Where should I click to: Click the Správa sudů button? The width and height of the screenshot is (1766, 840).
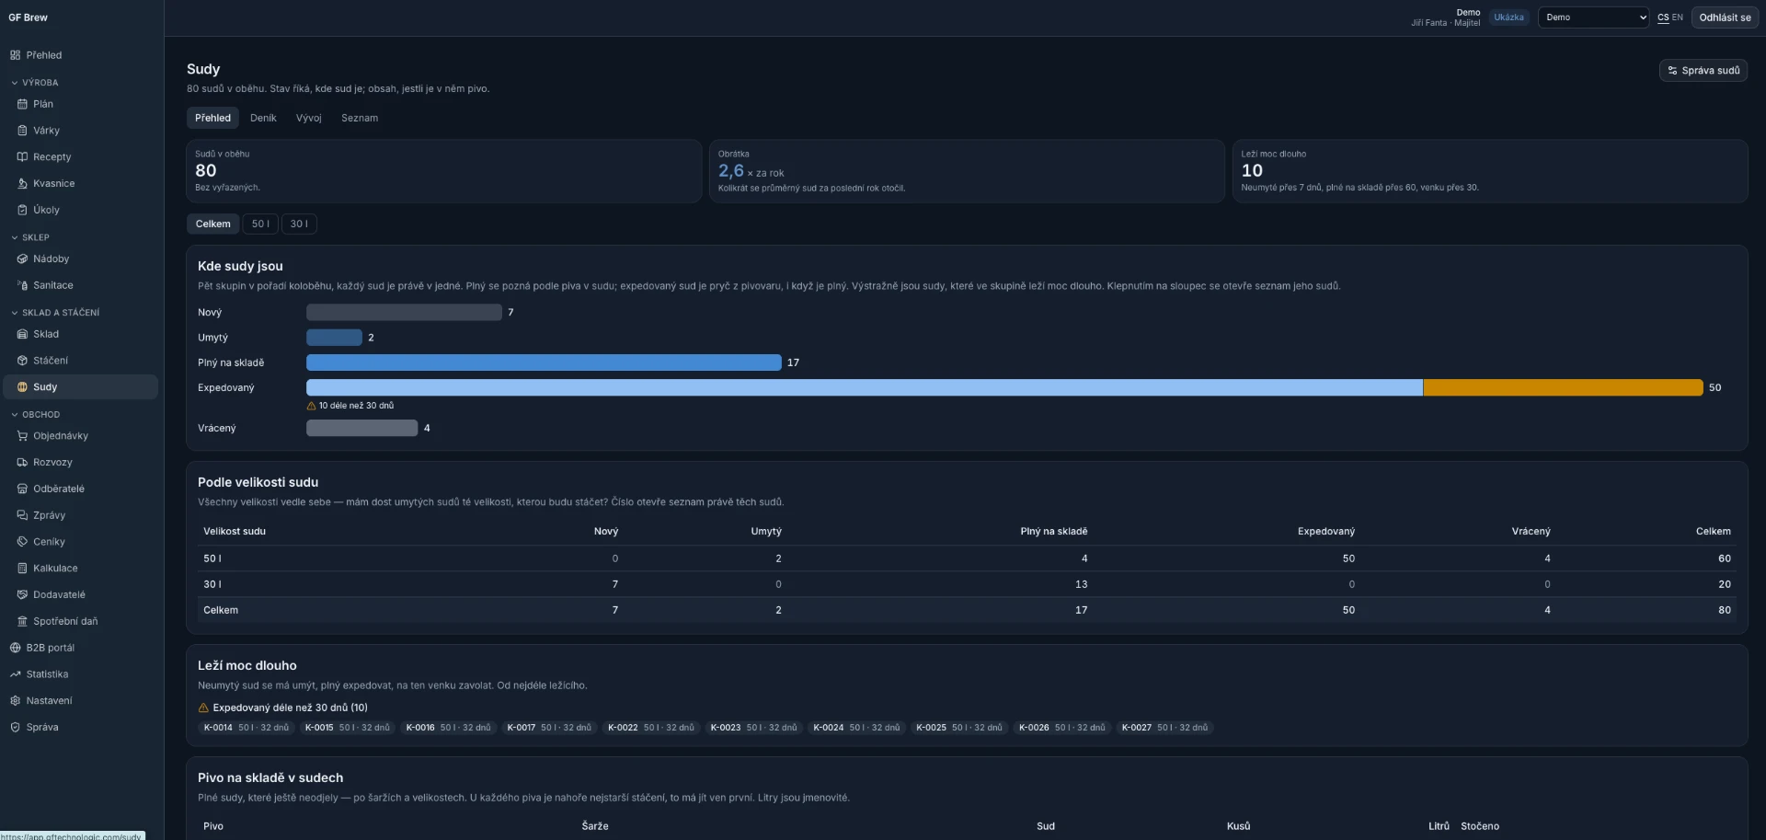[x=1703, y=70]
